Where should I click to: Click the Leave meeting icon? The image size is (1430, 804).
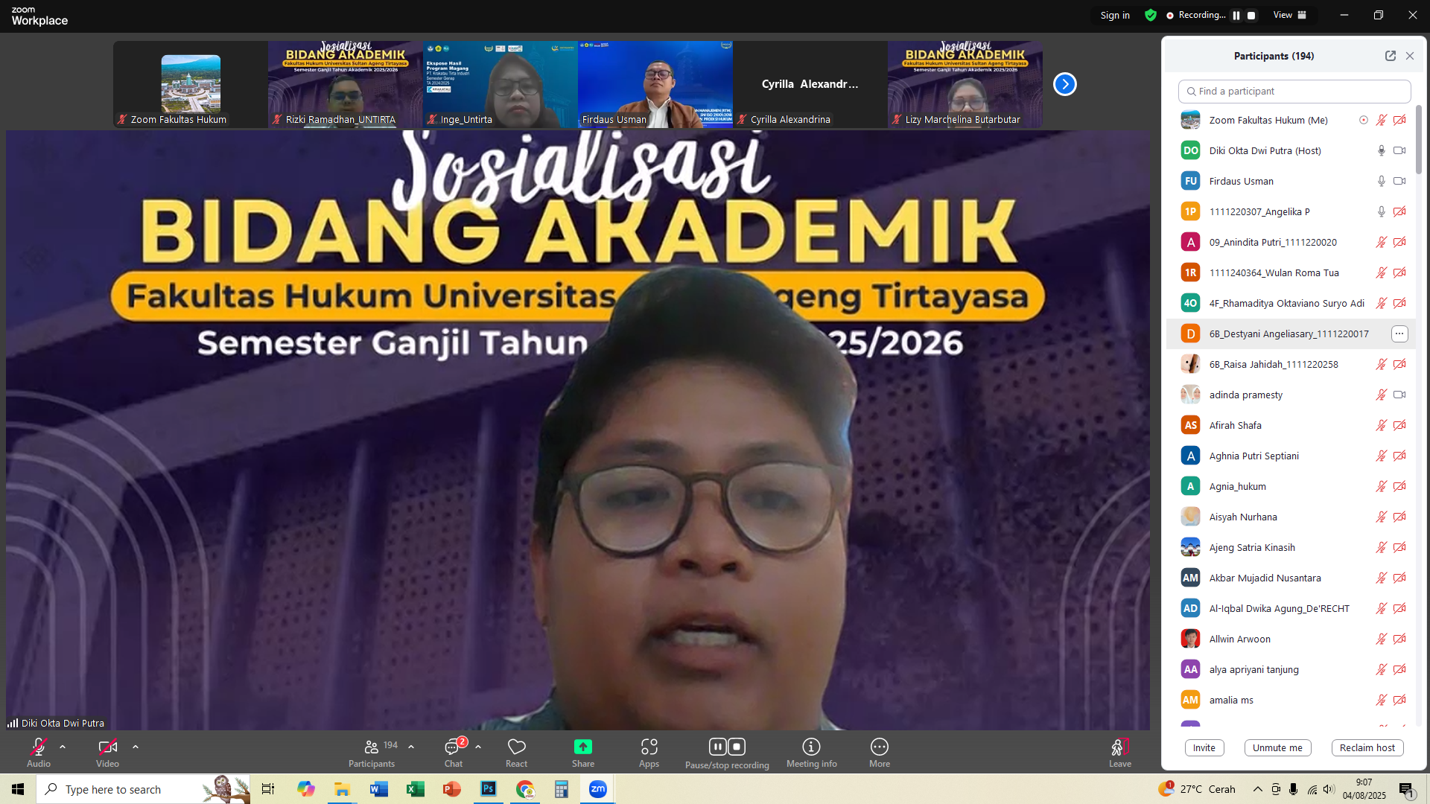[1120, 747]
